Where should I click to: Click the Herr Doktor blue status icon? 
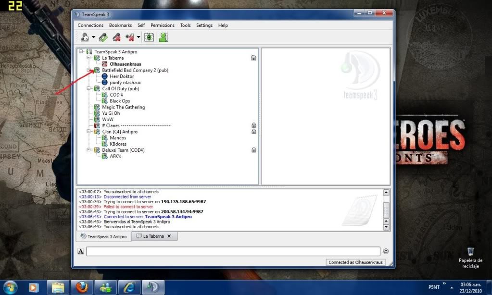105,76
